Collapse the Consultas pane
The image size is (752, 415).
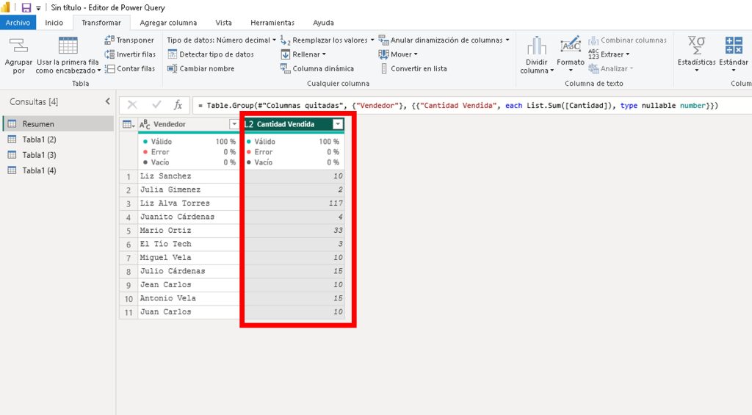pyautogui.click(x=107, y=101)
